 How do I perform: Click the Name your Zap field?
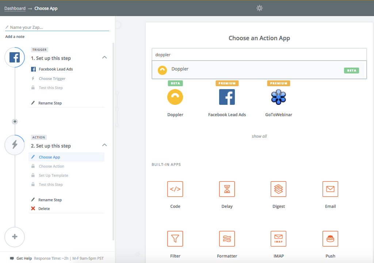click(57, 27)
